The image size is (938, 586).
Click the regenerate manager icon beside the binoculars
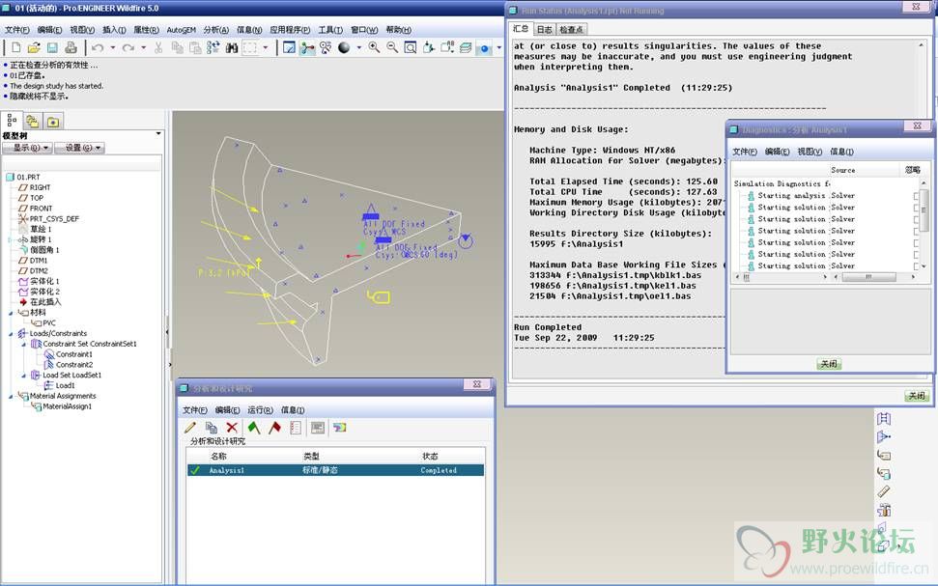click(213, 48)
